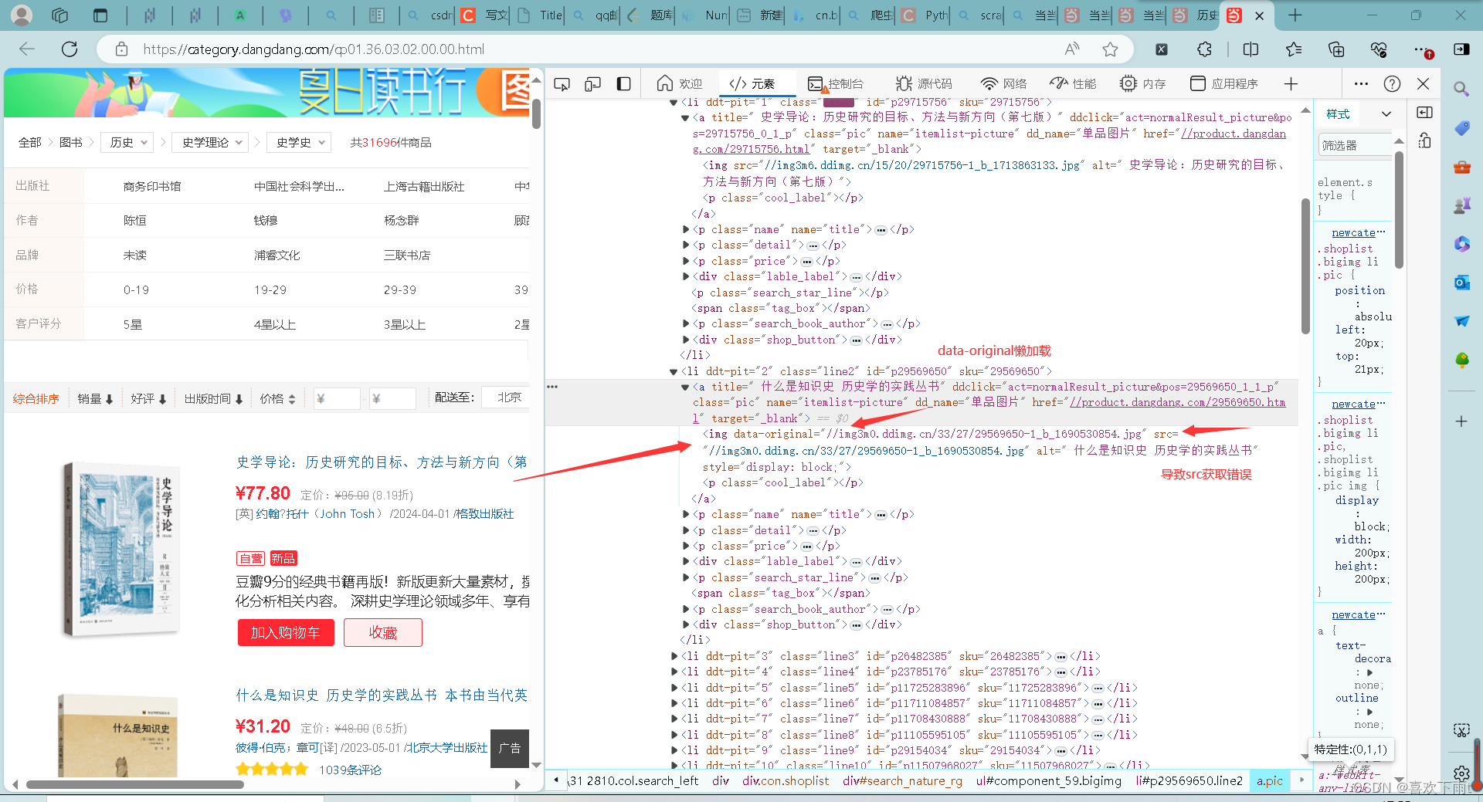Open Outlook icon in browser sidebar

click(x=1461, y=283)
